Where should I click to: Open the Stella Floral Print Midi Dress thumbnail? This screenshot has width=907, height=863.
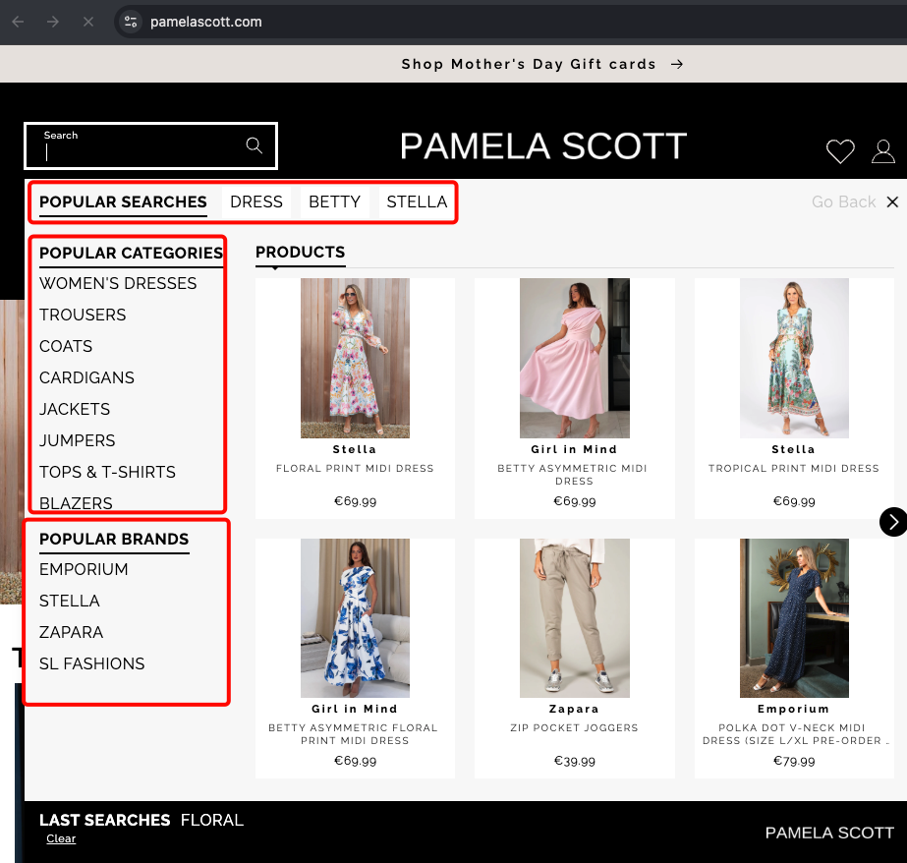tap(355, 358)
